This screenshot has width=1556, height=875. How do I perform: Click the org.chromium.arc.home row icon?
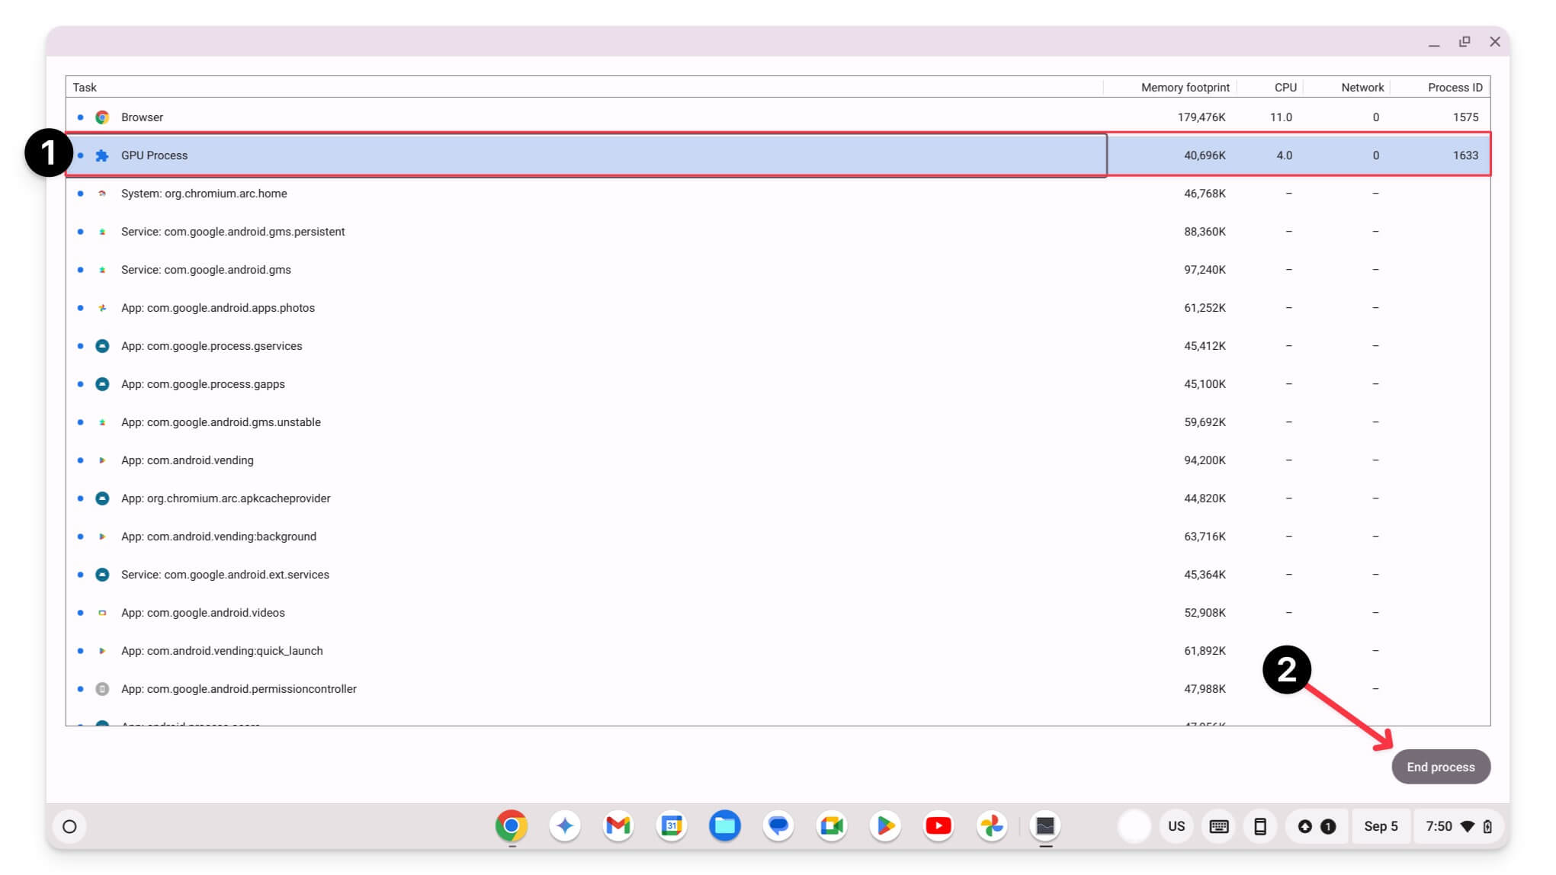tap(102, 194)
